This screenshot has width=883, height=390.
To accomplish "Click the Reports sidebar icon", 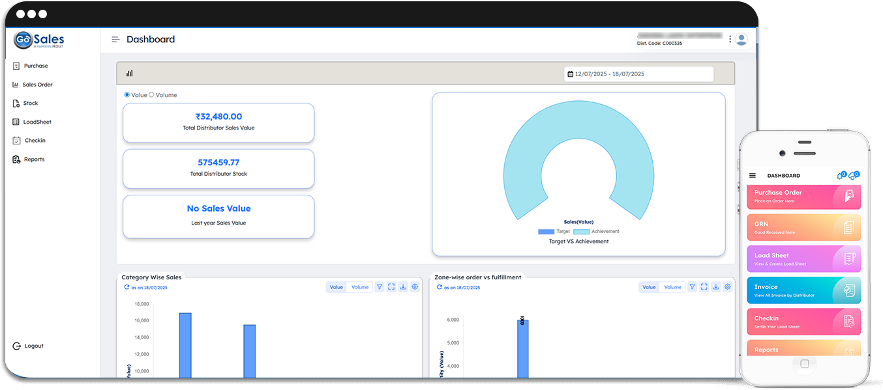I will pos(16,160).
